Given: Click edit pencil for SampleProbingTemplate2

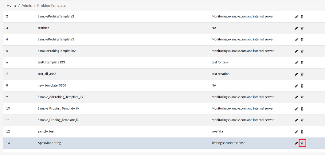Looking at the screenshot, I should point(296,17).
